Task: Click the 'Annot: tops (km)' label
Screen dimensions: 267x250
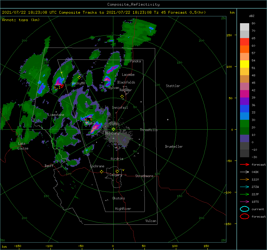Action: 21,20
